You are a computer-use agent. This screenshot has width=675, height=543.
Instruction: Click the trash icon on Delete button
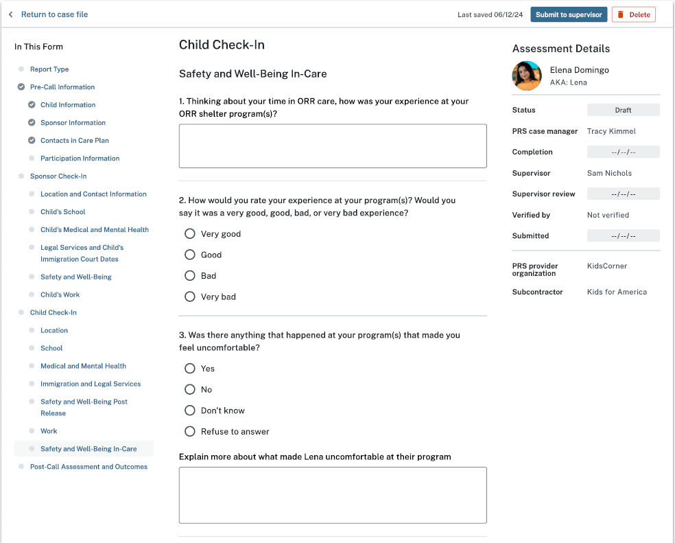621,14
